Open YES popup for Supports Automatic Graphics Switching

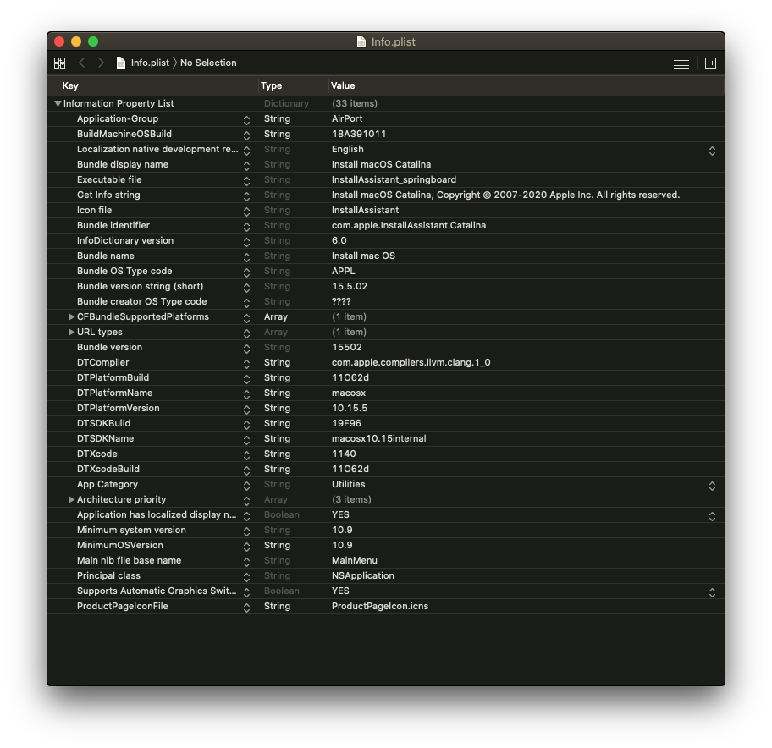click(712, 592)
